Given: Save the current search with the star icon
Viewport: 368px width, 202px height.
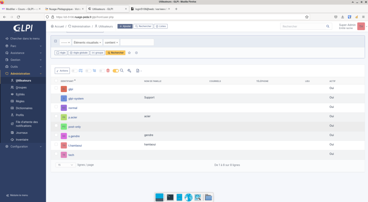Looking at the screenshot, I should (129, 53).
